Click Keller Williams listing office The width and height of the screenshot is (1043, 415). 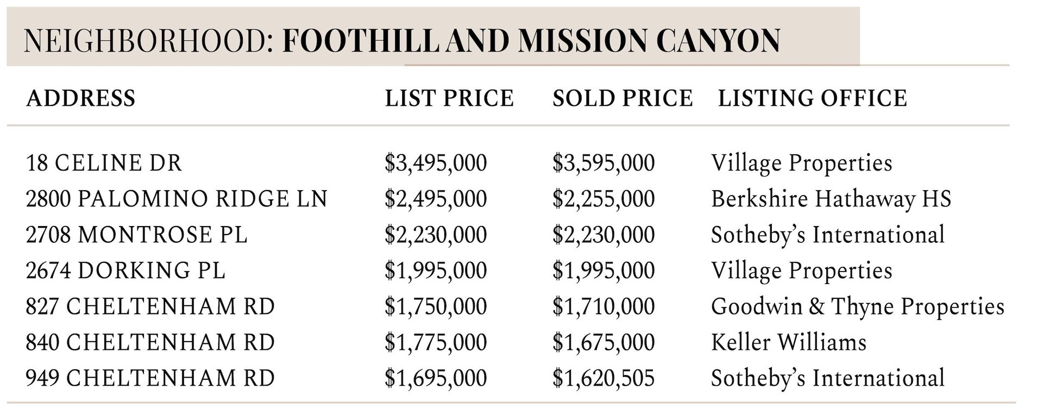789,342
